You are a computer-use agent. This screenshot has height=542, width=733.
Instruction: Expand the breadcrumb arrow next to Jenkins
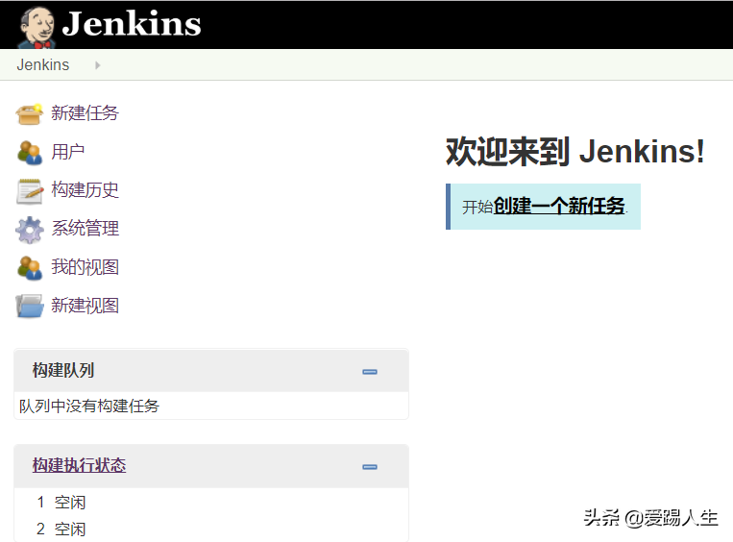(97, 65)
